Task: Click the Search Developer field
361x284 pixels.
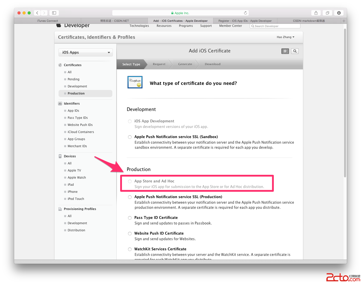Action: 275,26
